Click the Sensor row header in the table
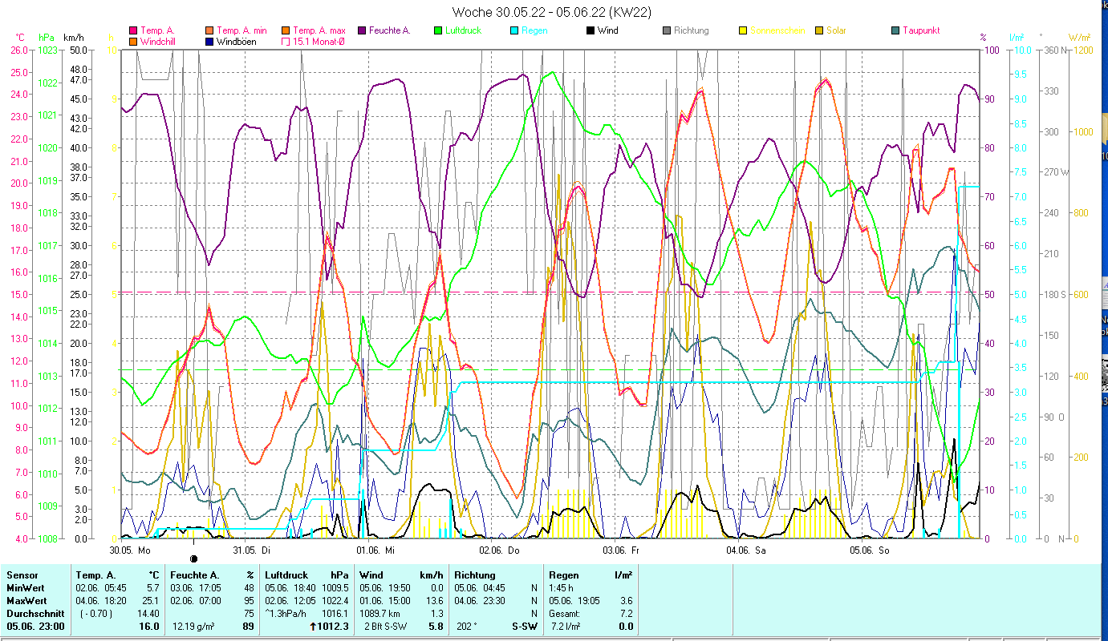 click(21, 575)
